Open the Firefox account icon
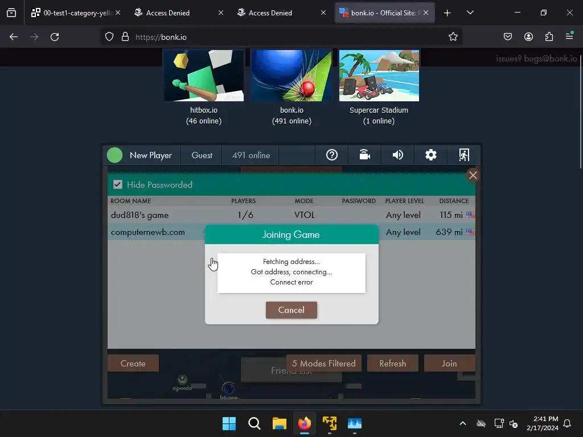This screenshot has width=583, height=437. pyautogui.click(x=528, y=36)
